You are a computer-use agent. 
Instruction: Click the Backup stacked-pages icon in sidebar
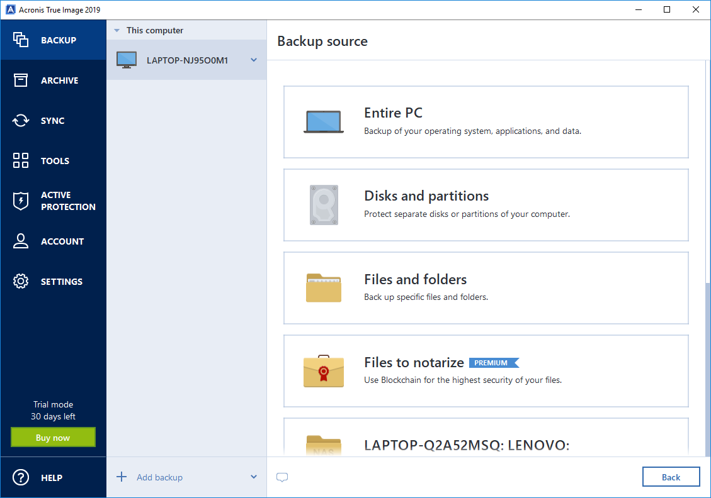click(x=21, y=40)
